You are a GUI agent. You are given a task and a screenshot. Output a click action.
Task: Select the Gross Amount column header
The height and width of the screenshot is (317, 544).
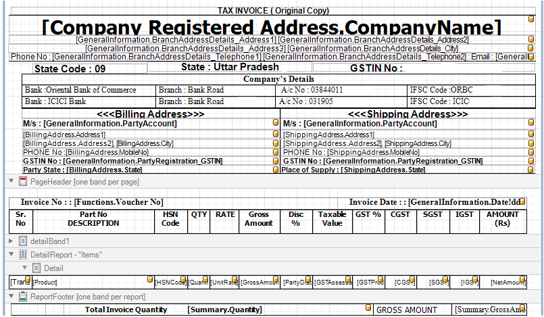click(x=259, y=220)
